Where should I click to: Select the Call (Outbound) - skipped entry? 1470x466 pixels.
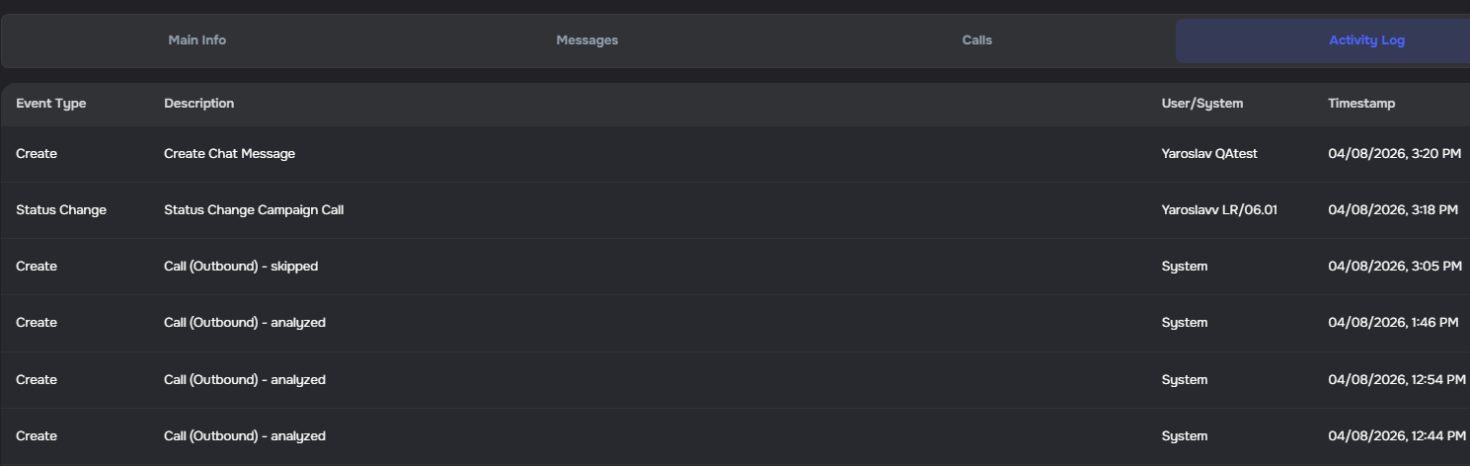coord(241,267)
